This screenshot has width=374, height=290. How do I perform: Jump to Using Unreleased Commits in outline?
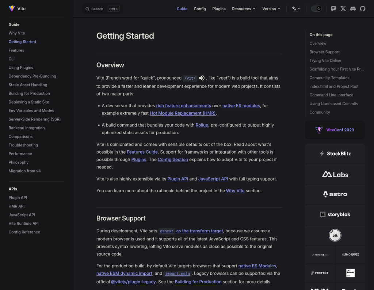click(334, 104)
